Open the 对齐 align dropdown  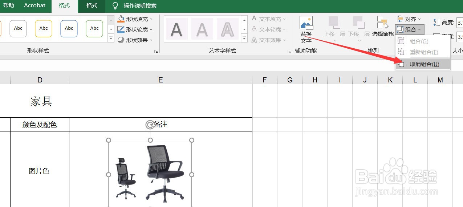coord(409,19)
